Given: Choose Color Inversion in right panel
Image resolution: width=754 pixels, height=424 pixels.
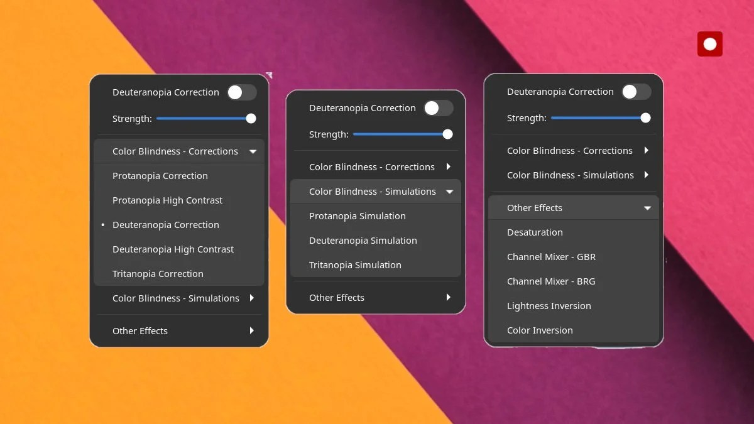Looking at the screenshot, I should (540, 330).
